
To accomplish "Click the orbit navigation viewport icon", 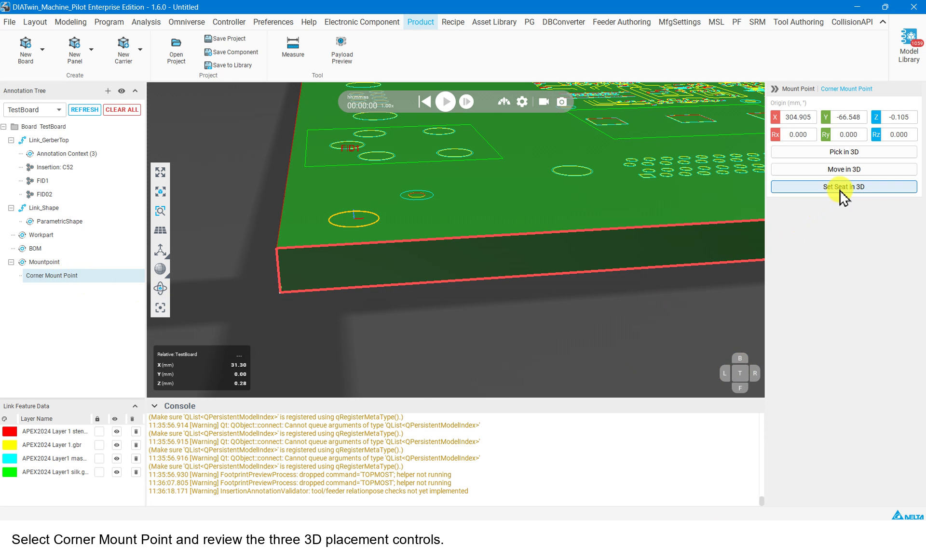I will tap(160, 288).
